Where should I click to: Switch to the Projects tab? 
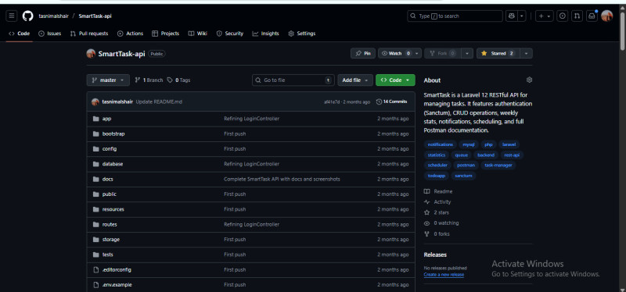tap(166, 34)
